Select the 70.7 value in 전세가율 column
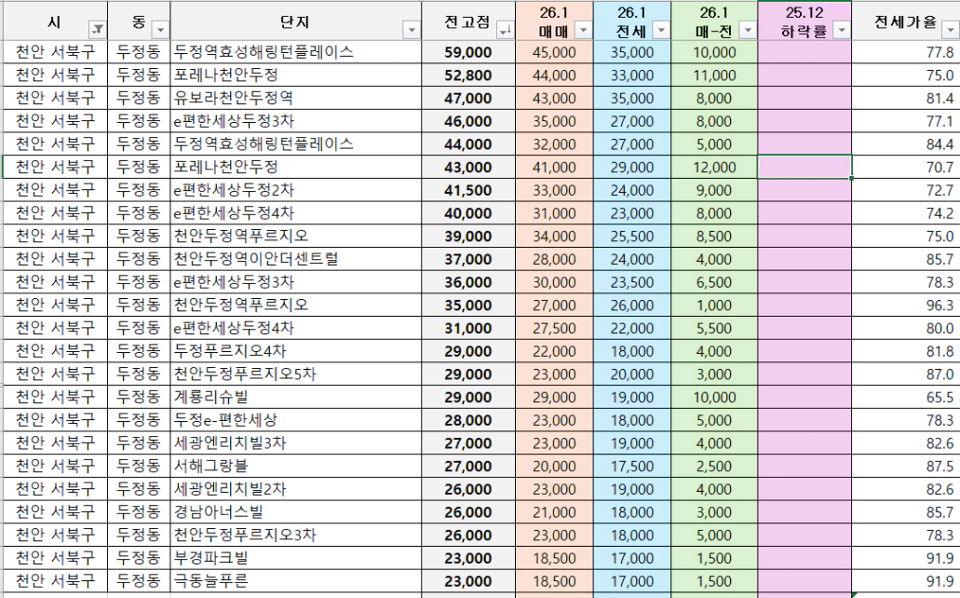The image size is (960, 598). 905,168
